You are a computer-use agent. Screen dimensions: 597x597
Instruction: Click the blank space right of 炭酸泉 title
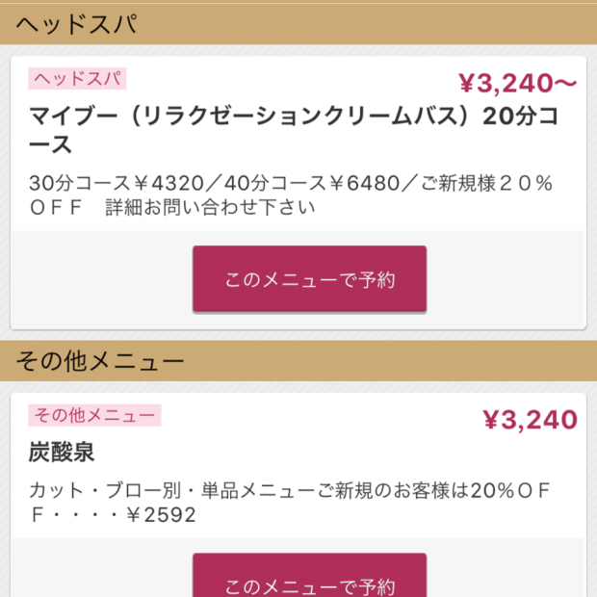pos(337,453)
